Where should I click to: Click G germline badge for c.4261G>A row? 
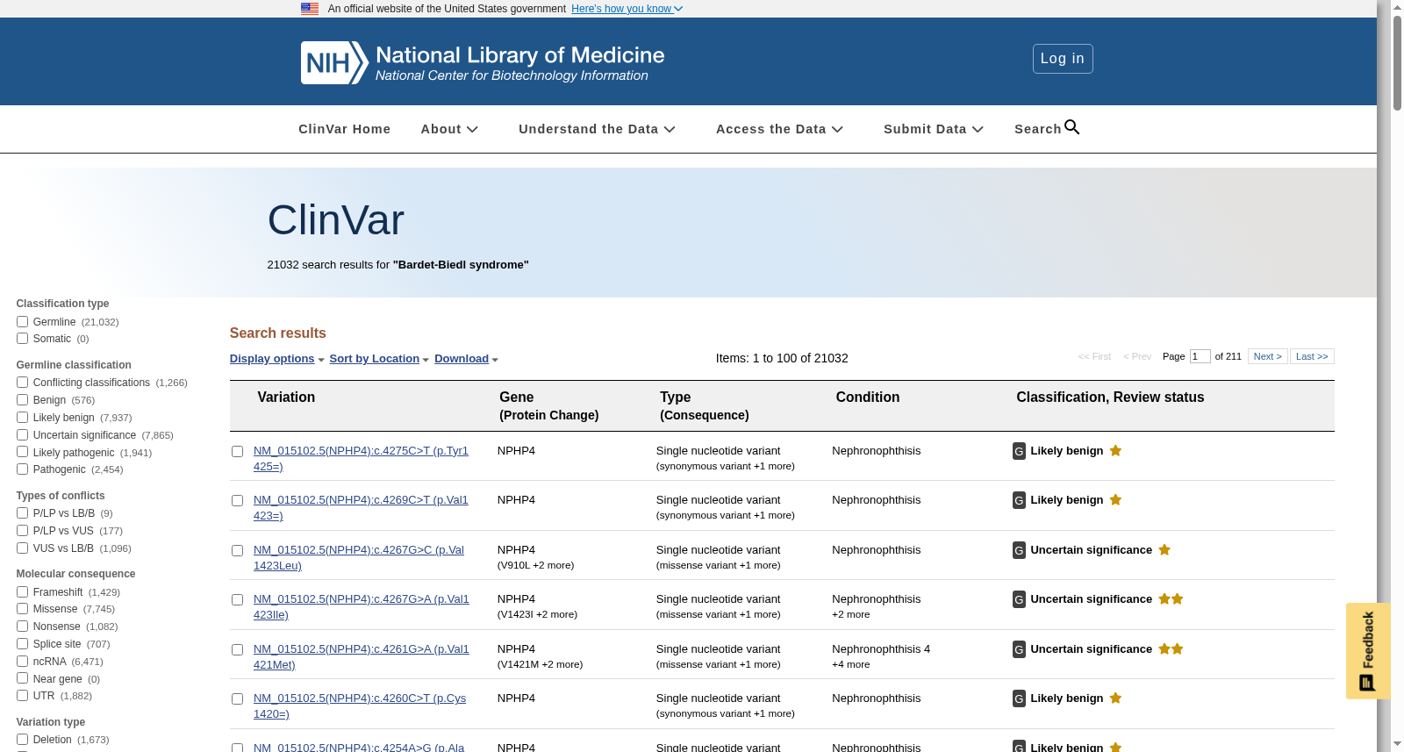tap(1019, 649)
